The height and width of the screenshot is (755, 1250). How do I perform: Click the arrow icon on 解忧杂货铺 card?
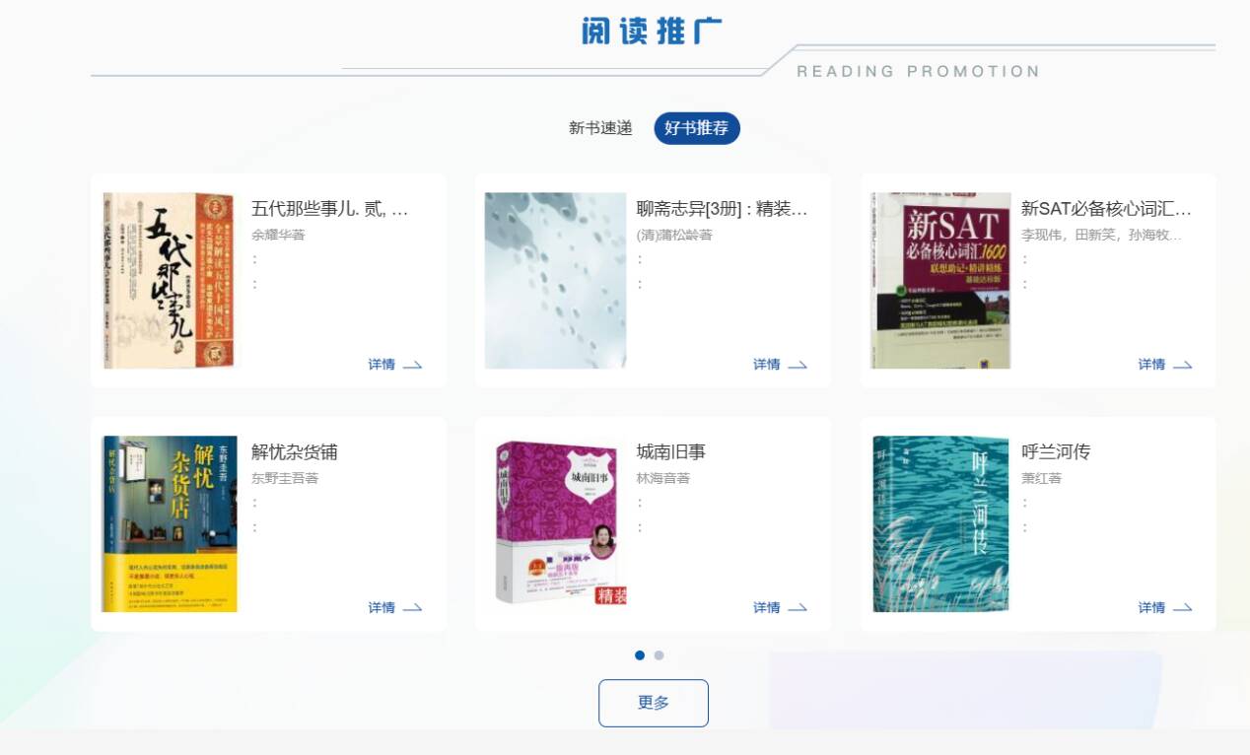tap(413, 608)
